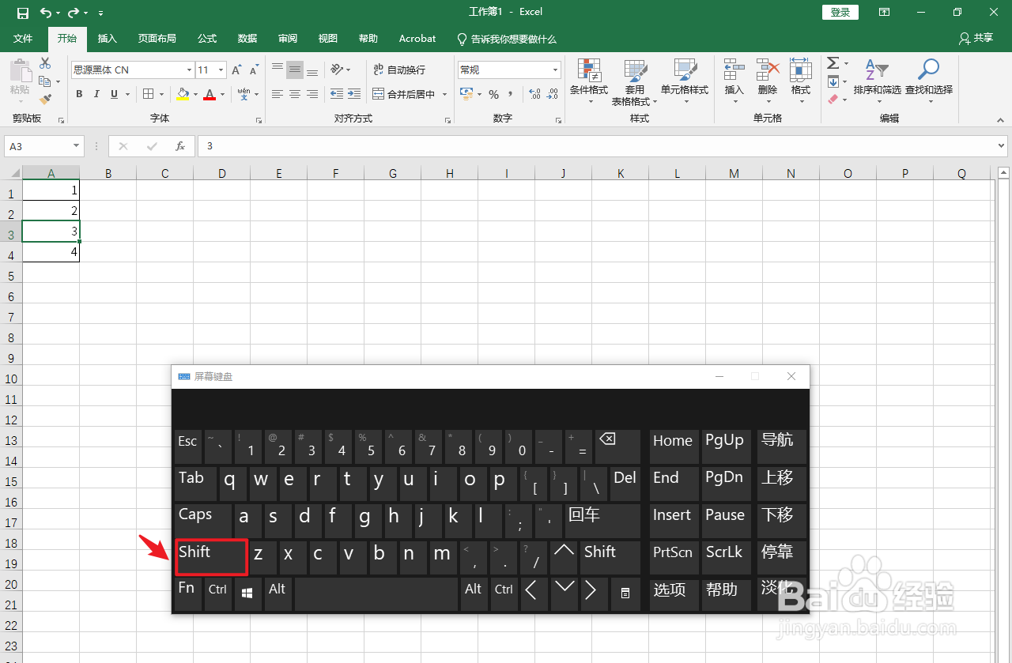The width and height of the screenshot is (1012, 663).
Task: Click the AutoSum sigma icon
Action: pos(833,63)
